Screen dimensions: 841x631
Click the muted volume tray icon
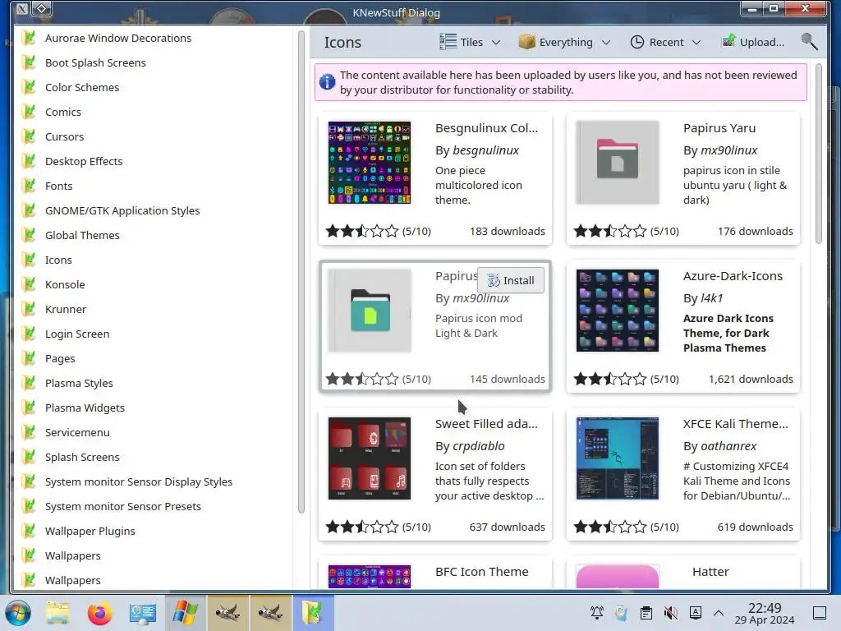(670, 613)
